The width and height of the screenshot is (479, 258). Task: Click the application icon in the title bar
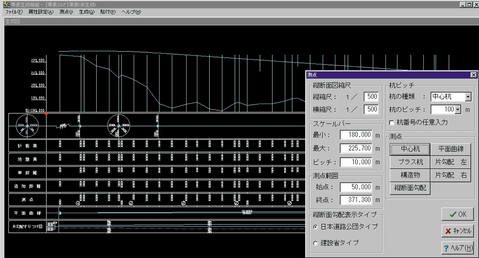[6, 4]
